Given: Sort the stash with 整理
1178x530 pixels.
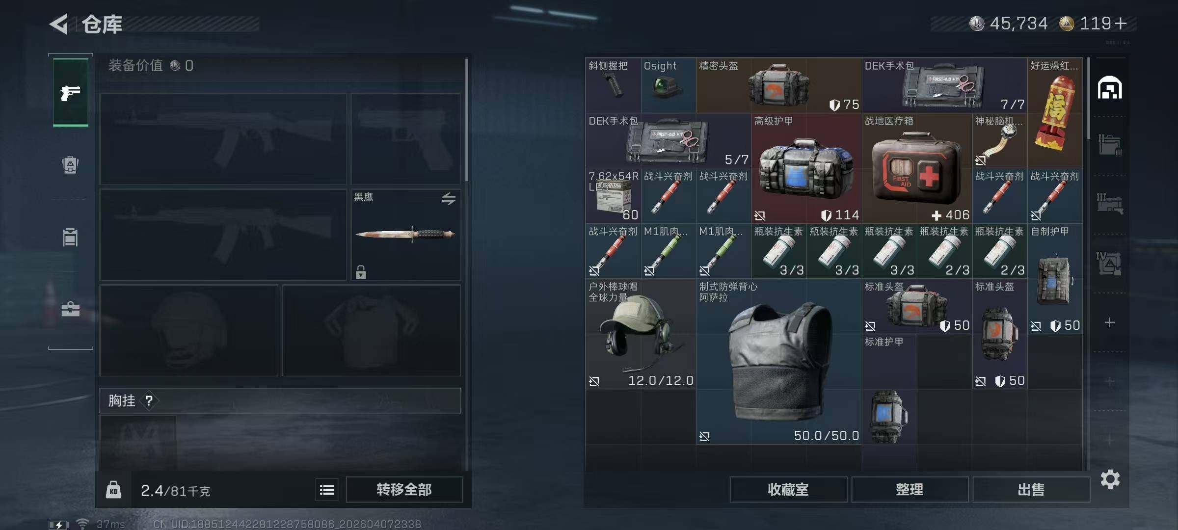Looking at the screenshot, I should click(910, 489).
